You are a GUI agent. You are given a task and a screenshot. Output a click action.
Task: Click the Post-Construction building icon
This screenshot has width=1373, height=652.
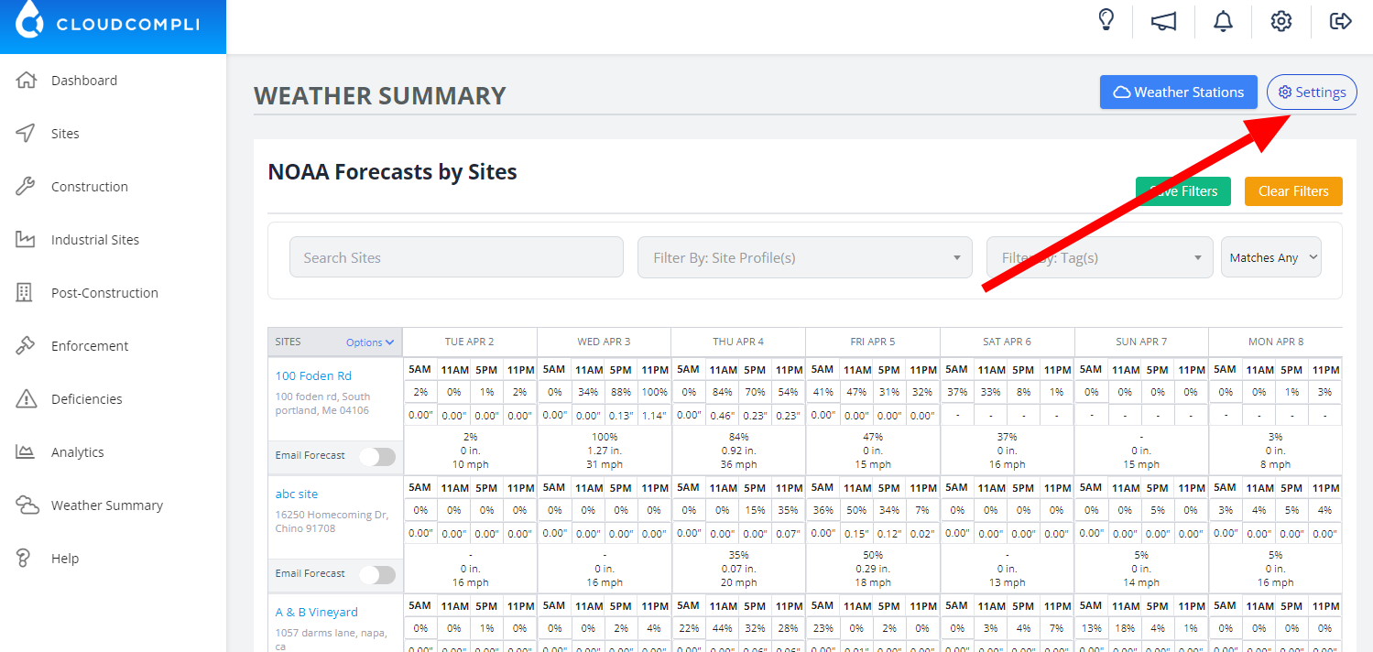click(26, 292)
